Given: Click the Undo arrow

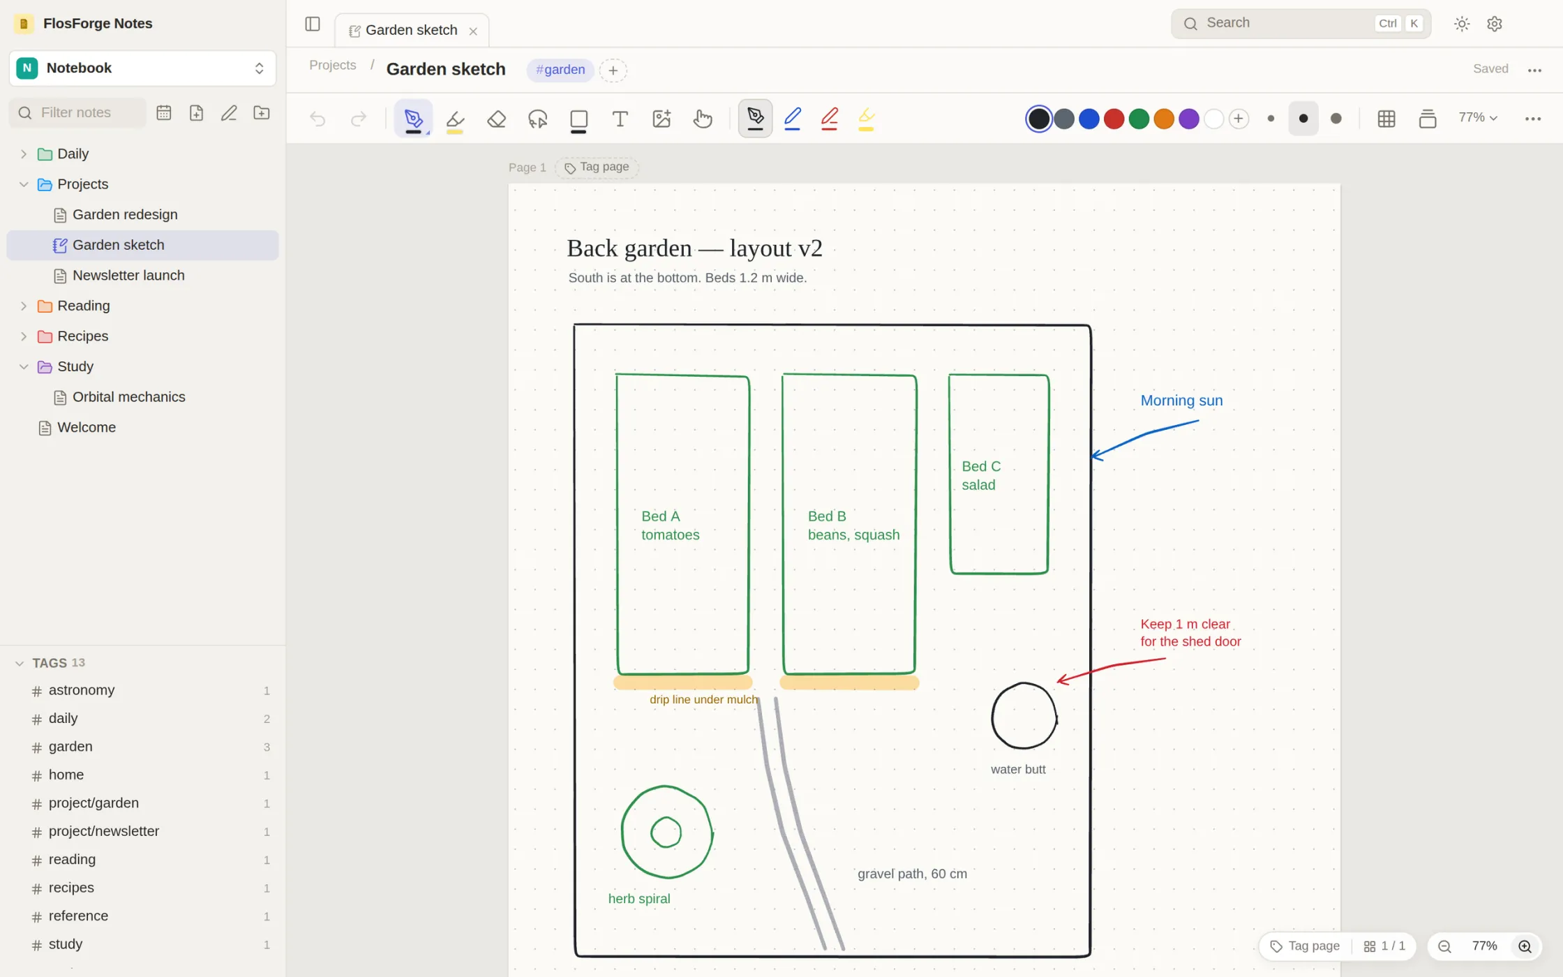Looking at the screenshot, I should click(317, 119).
